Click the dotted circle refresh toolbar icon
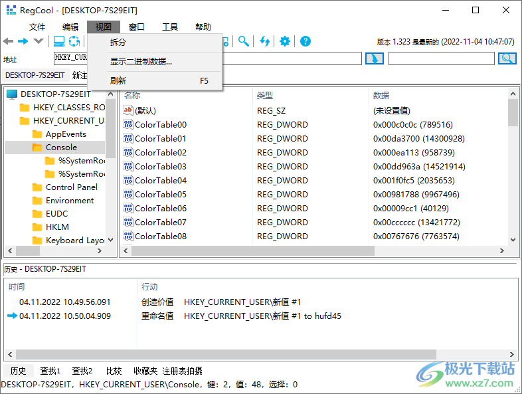 coord(74,41)
